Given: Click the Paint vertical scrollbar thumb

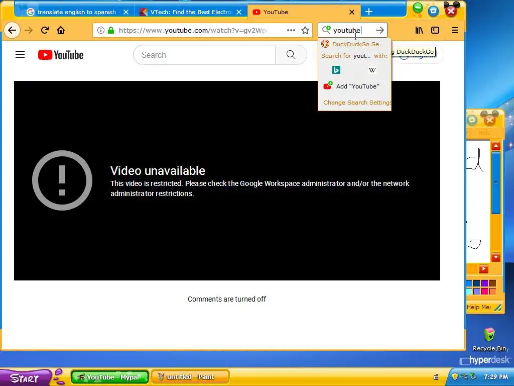Looking at the screenshot, I should coord(495,182).
